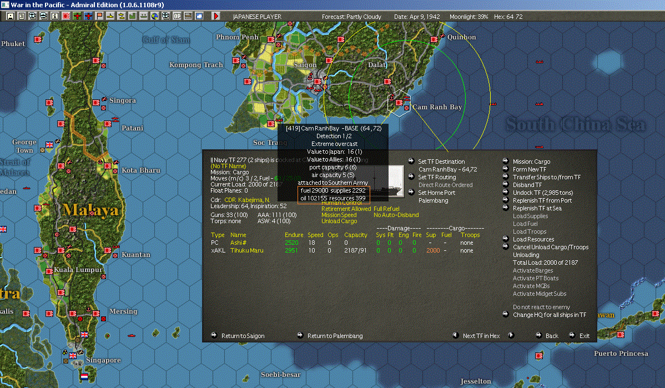665x388 pixels.
Task: Choose Set TF Destination
Action: tap(441, 162)
